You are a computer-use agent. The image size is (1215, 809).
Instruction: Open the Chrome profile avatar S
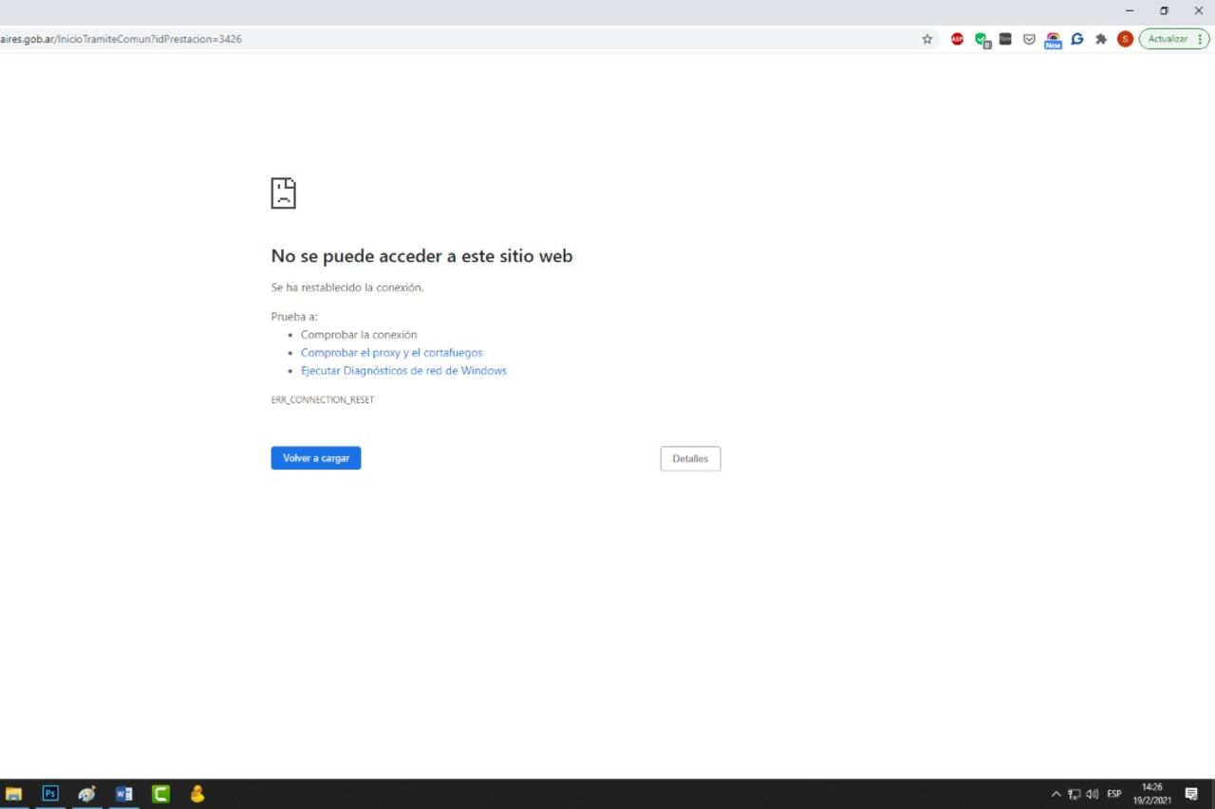tap(1125, 39)
